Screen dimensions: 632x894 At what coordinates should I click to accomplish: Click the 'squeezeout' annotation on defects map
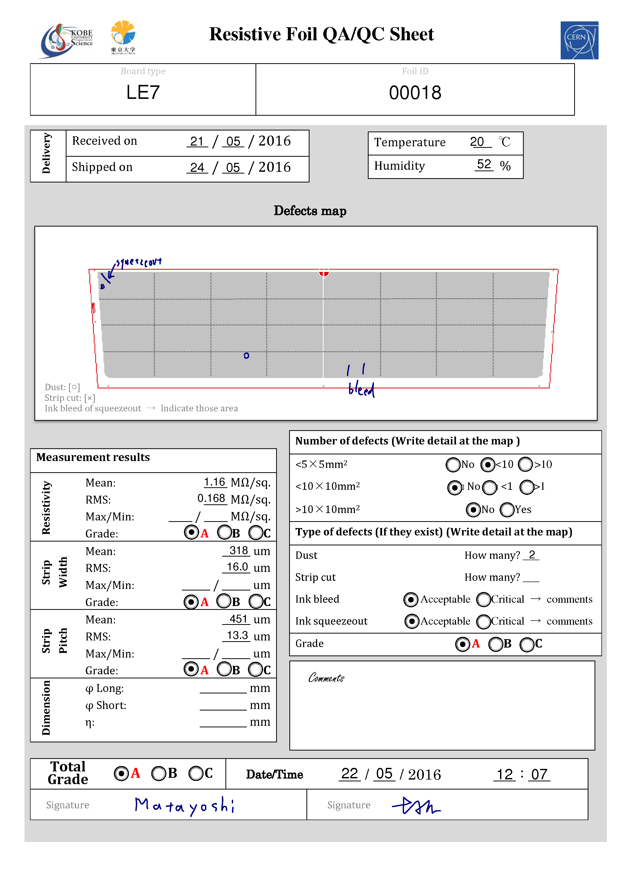pyautogui.click(x=139, y=262)
